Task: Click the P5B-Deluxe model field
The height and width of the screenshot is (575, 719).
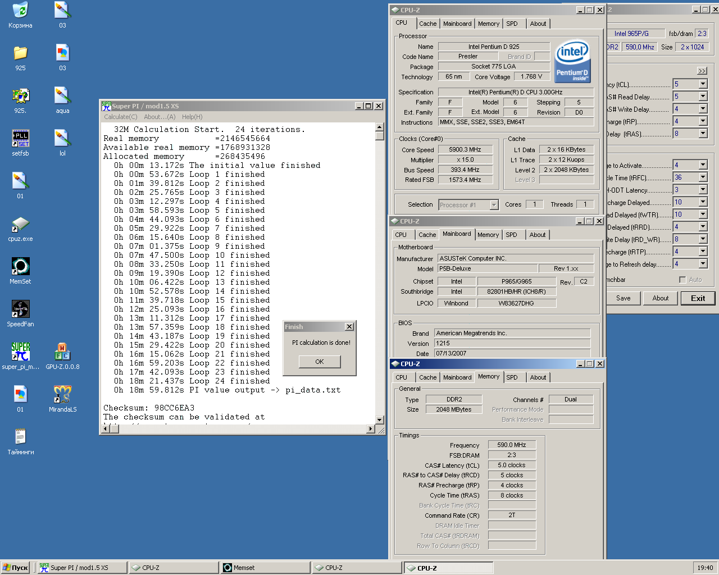Action: coord(488,268)
